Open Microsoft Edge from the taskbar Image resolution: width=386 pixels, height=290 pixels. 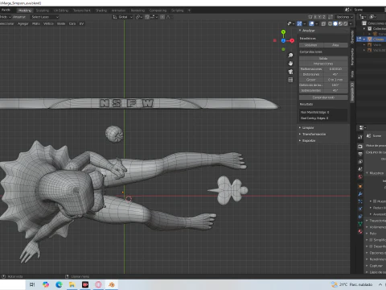click(59, 284)
